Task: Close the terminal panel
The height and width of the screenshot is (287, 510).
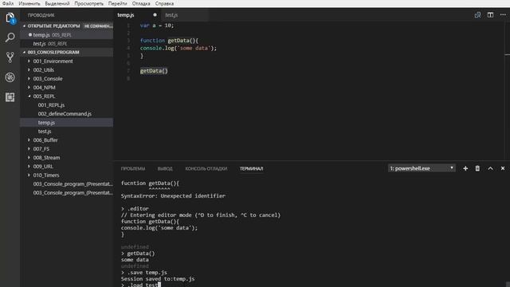Action: pyautogui.click(x=503, y=168)
